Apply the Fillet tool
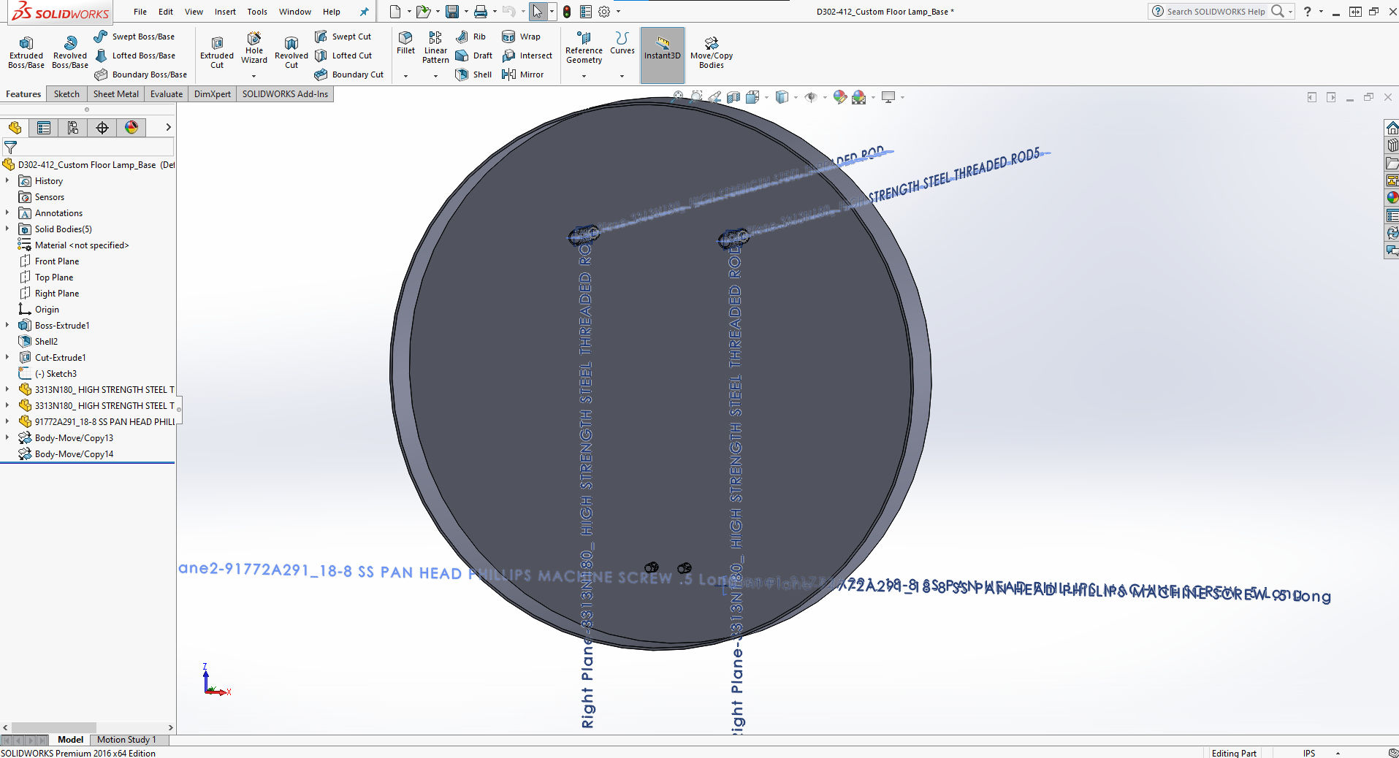 tap(405, 43)
